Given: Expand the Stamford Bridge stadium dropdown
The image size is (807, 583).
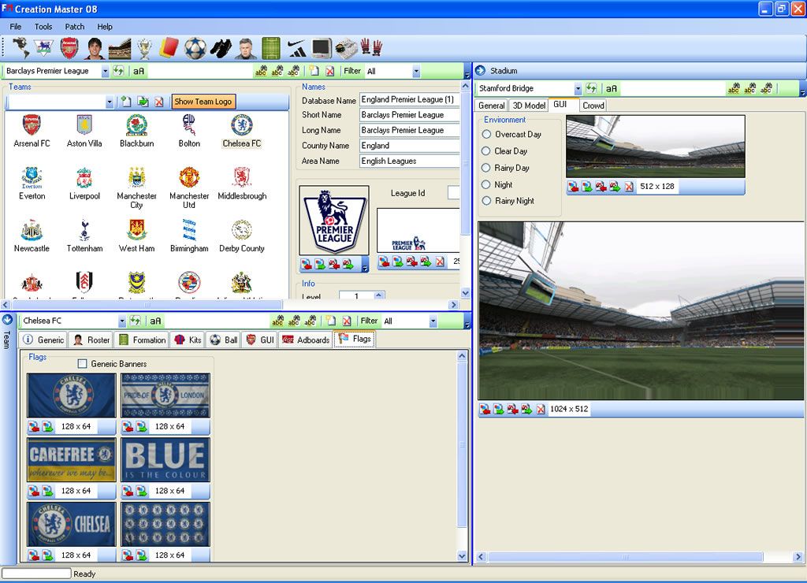Looking at the screenshot, I should [x=578, y=88].
